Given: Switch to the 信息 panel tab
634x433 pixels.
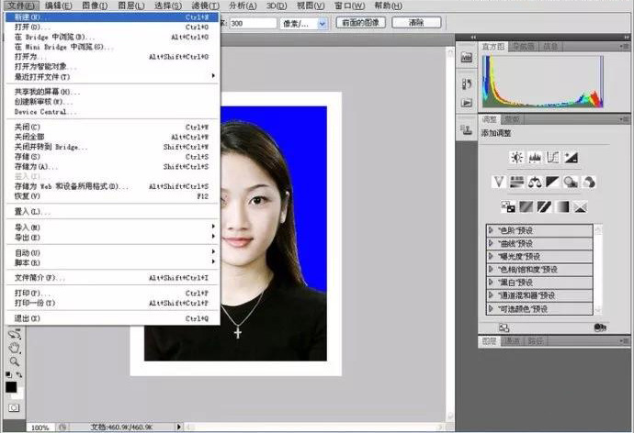Looking at the screenshot, I should (x=549, y=45).
